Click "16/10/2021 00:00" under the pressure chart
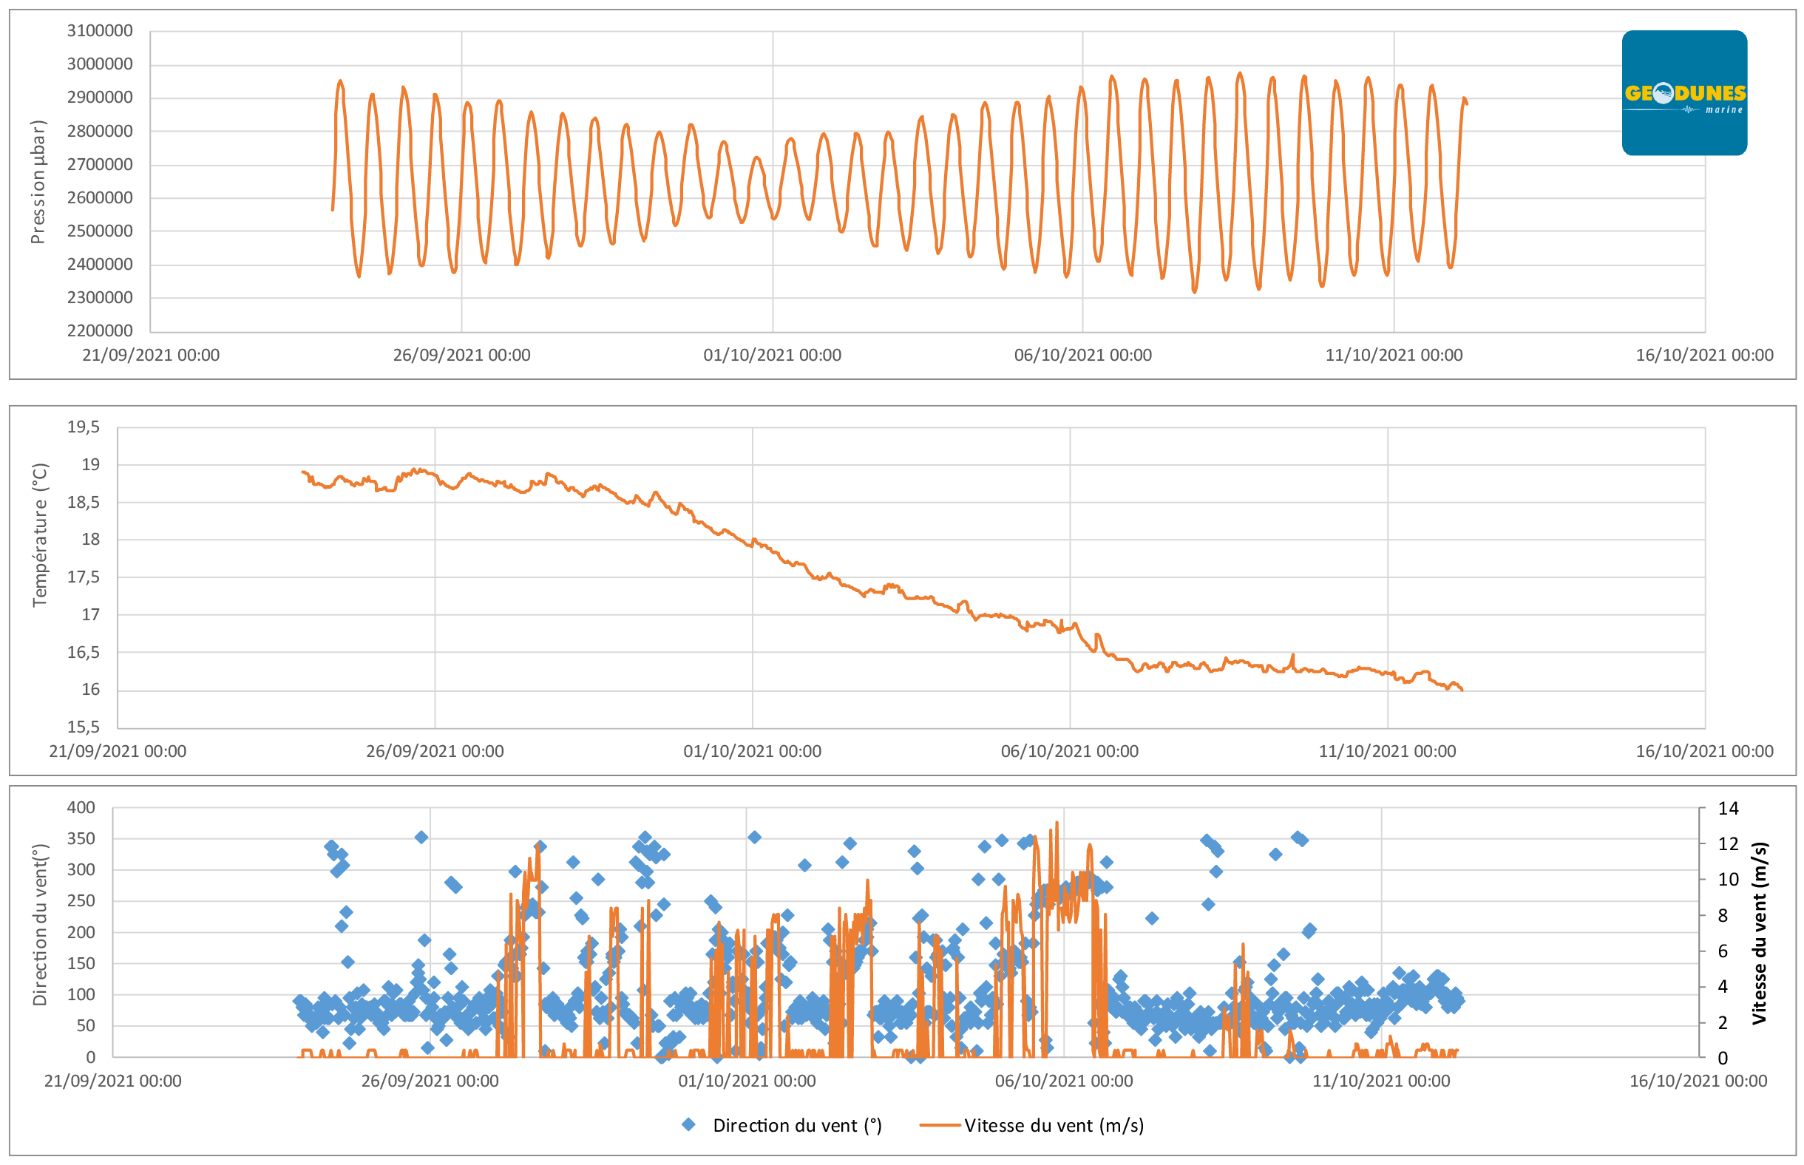Image resolution: width=1804 pixels, height=1165 pixels. (1704, 355)
